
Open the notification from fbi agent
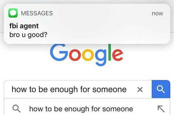(x=87, y=24)
